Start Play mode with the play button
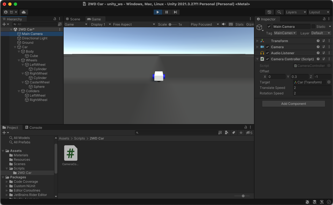Viewport: 333px width, 205px height. click(x=158, y=12)
